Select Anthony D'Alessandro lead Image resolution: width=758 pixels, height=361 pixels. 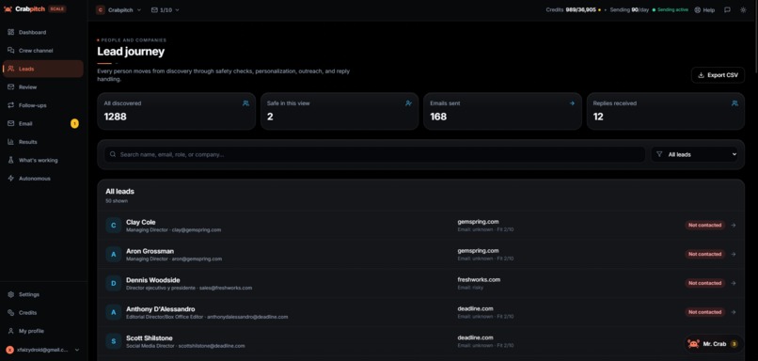tap(420, 313)
